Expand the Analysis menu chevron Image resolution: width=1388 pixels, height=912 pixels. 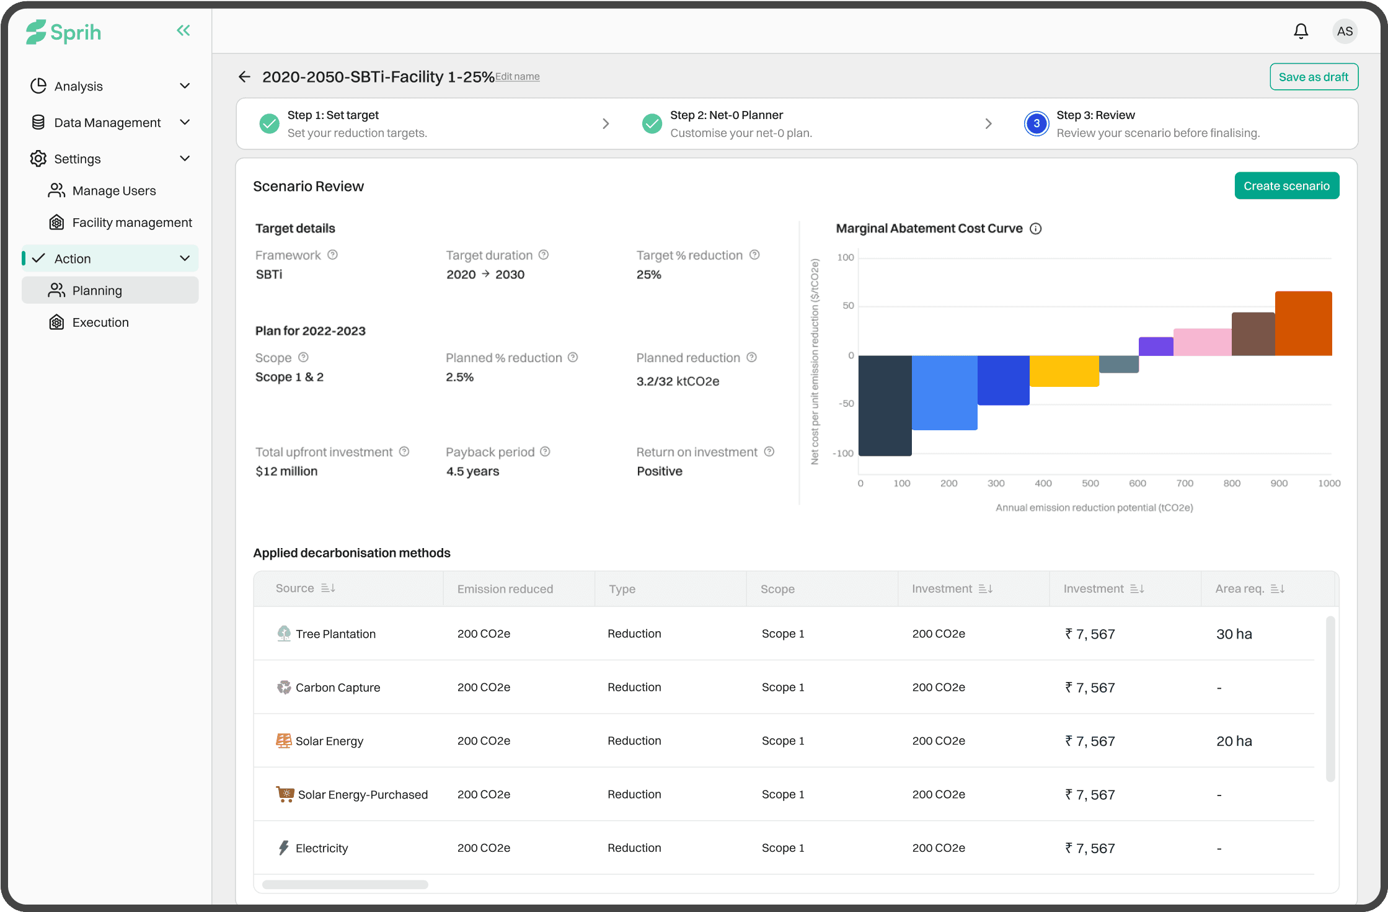(x=185, y=86)
